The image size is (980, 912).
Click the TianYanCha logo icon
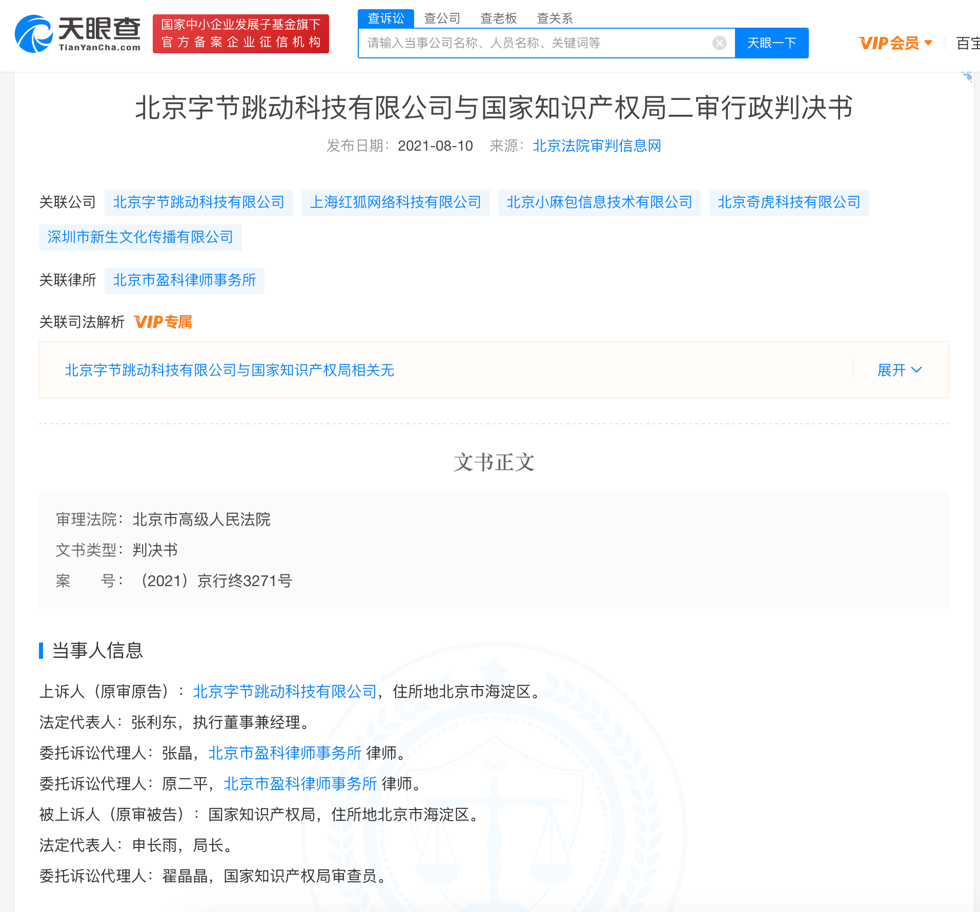click(33, 34)
